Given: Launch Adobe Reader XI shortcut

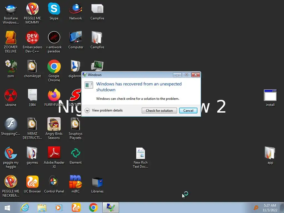Looking at the screenshot, I should (x=54, y=157).
